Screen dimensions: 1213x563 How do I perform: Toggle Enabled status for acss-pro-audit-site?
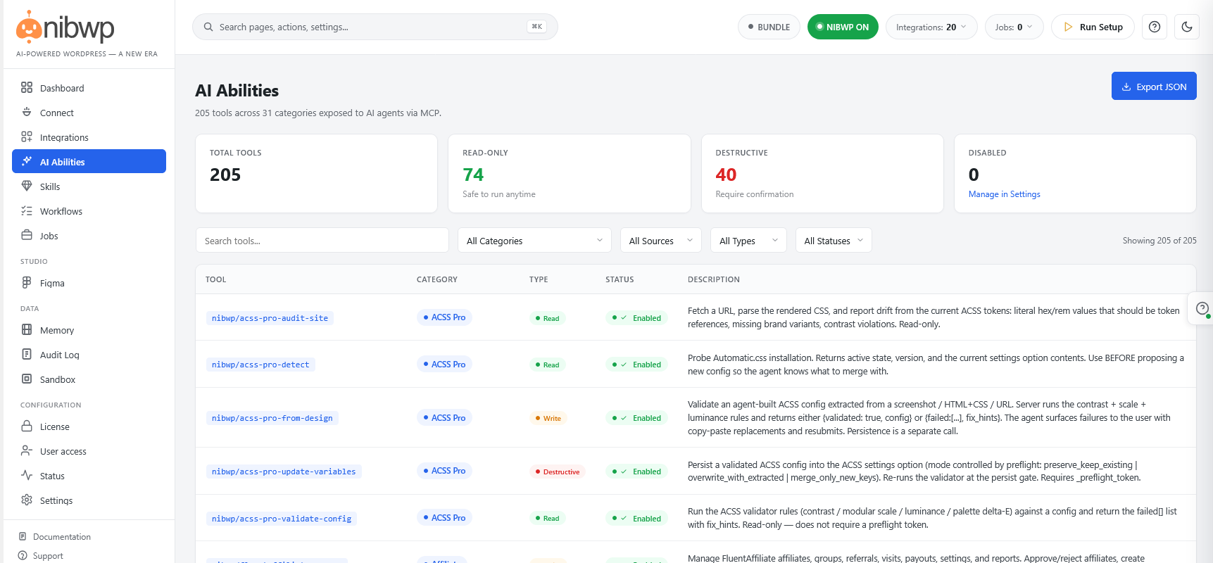point(636,318)
